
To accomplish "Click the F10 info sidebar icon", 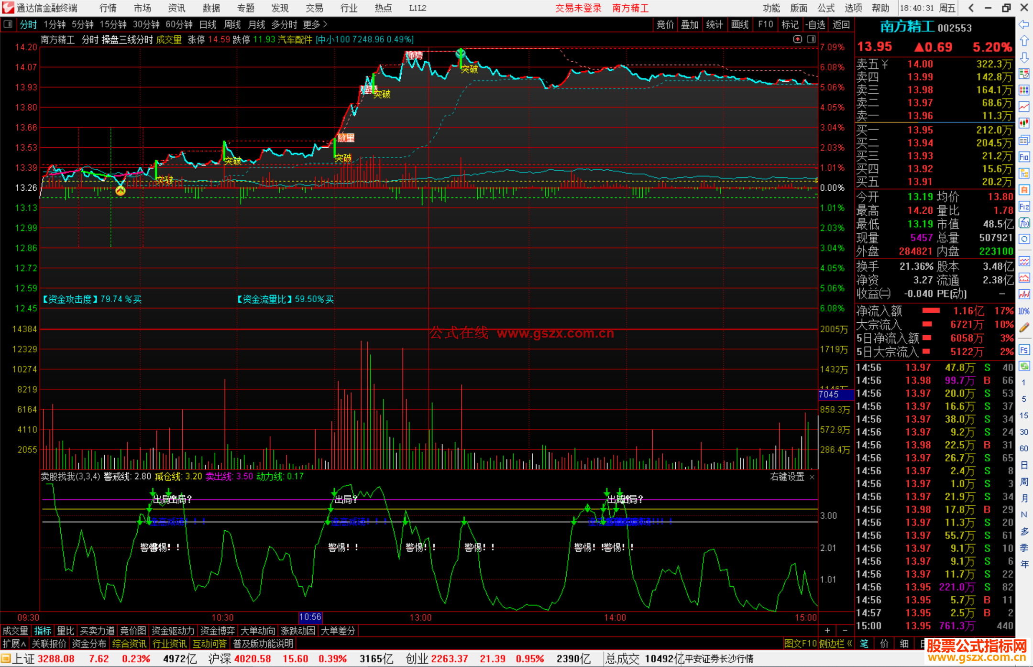I will pos(1024,157).
